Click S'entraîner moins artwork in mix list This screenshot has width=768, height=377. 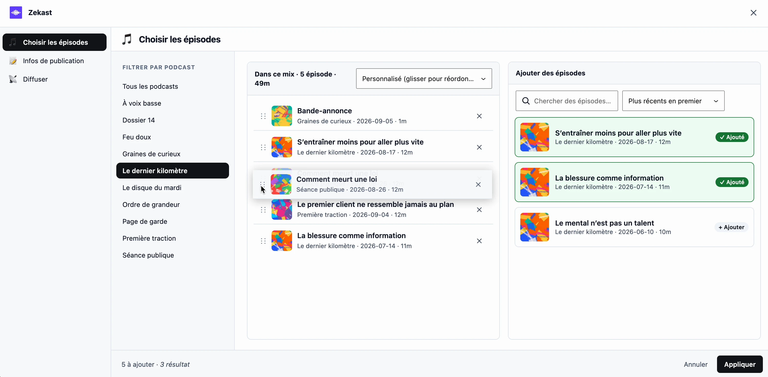tap(282, 147)
